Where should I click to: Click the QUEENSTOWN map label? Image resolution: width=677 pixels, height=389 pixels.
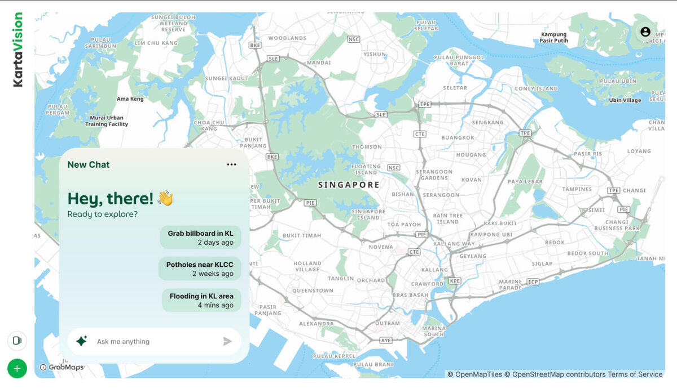[x=313, y=290]
